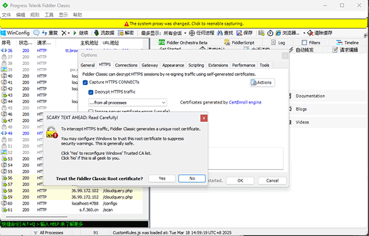Click the Save (保存) toolbar button
This screenshot has width=369, height=236.
coord(244,33)
